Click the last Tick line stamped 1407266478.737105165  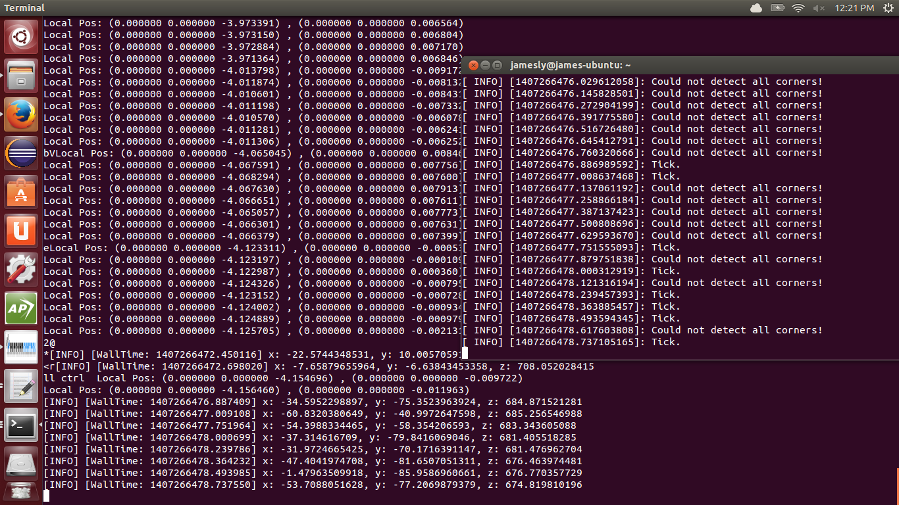pos(571,342)
